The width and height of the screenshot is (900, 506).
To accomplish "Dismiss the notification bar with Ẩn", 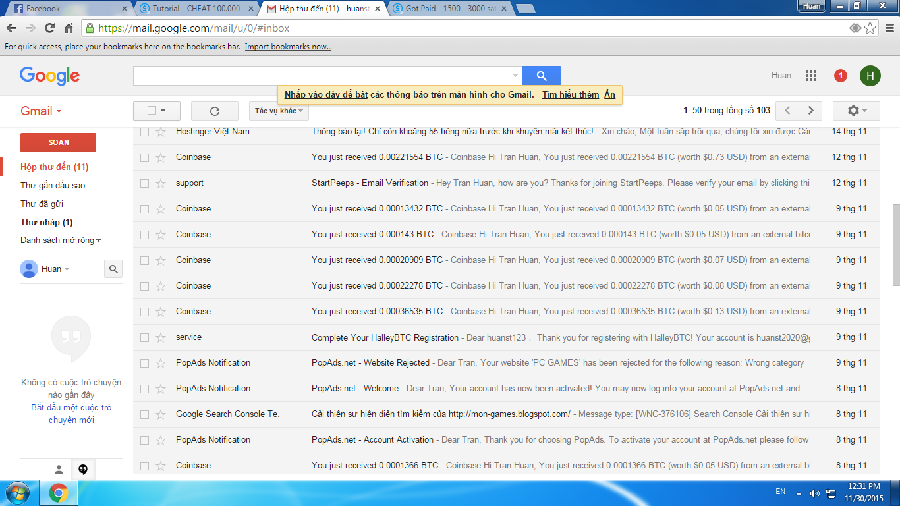I will [609, 94].
